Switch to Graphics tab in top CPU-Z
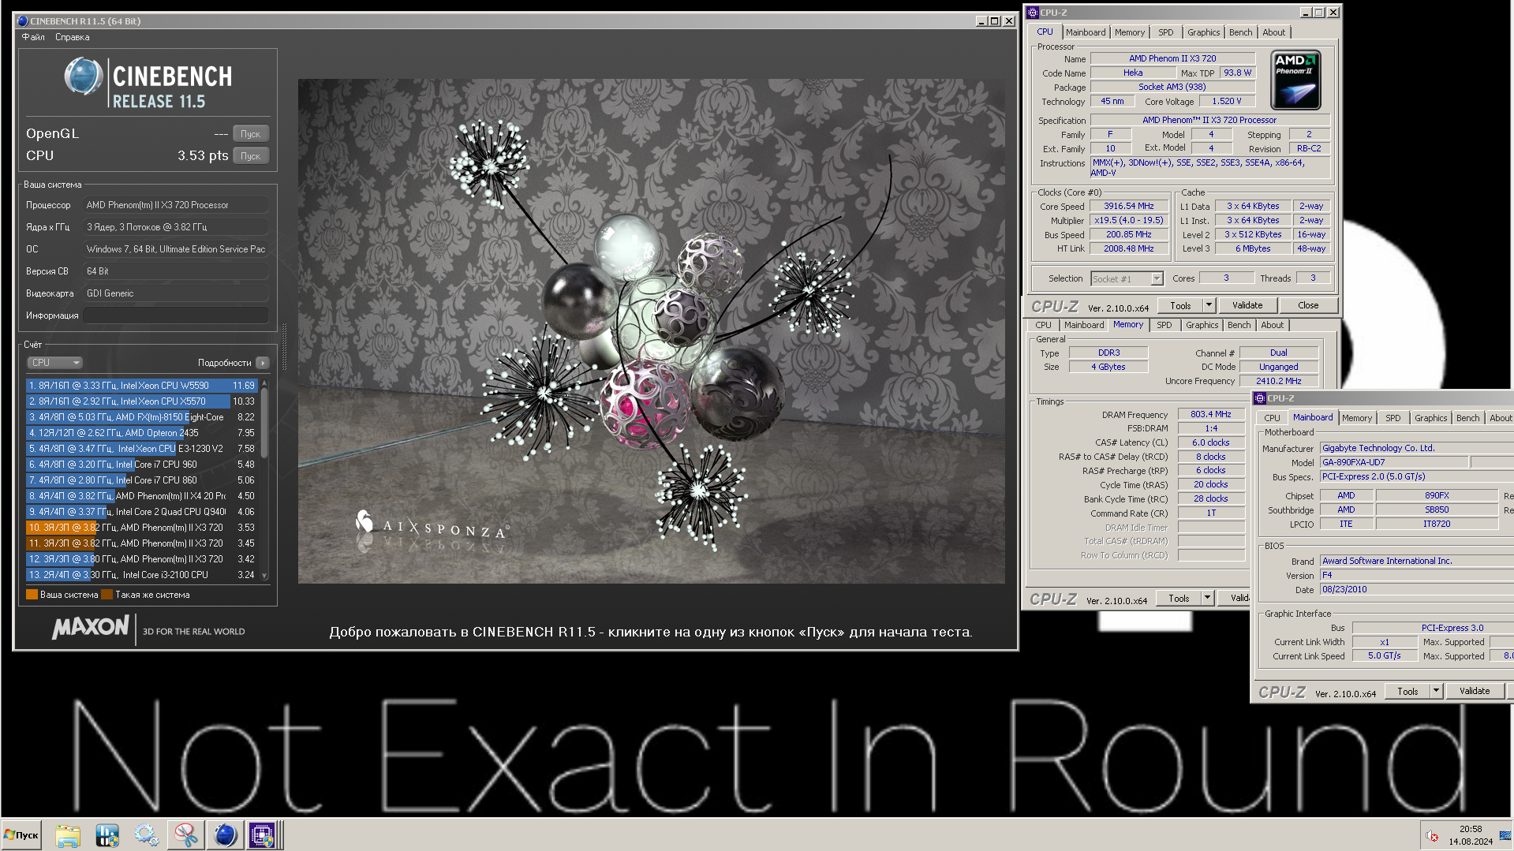Screen dimensions: 1514x851 pos(1203,32)
